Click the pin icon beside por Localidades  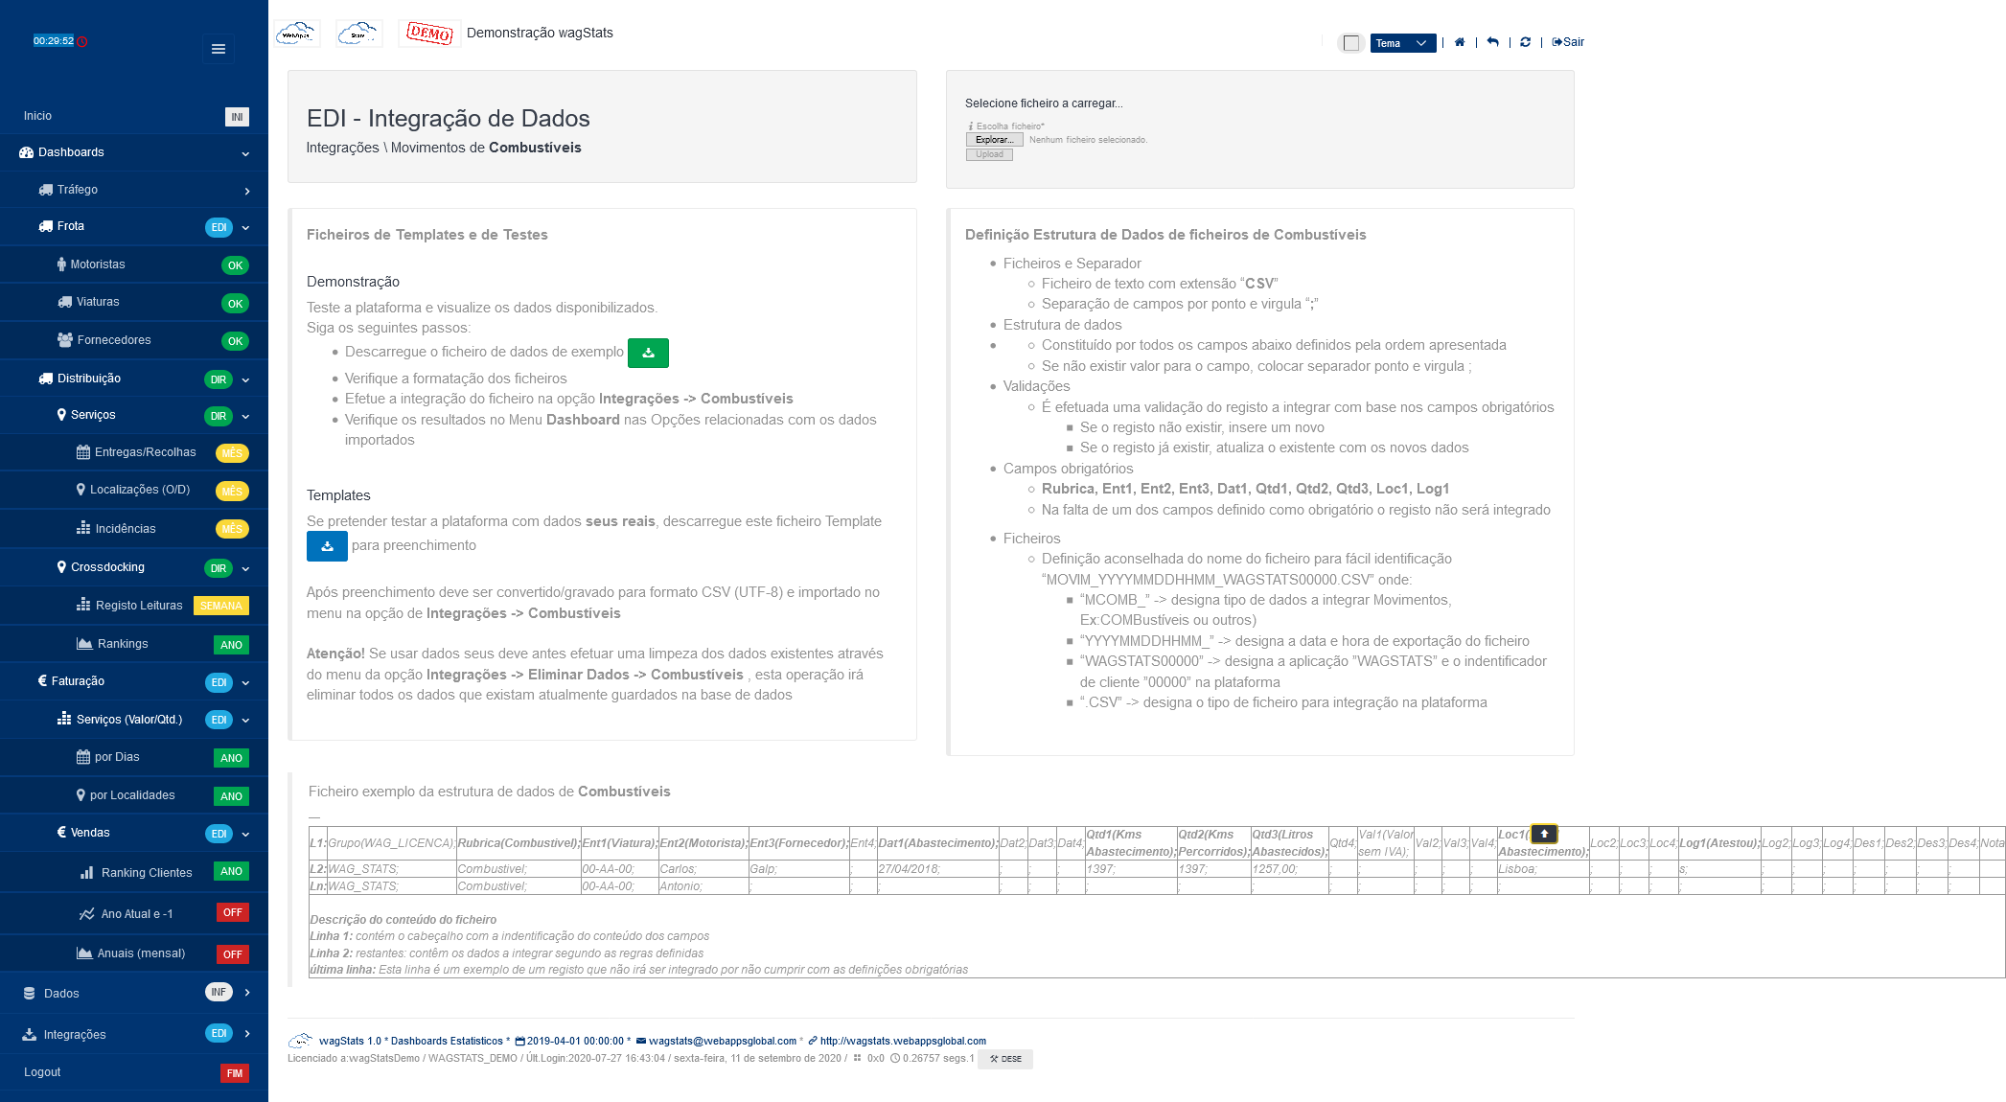(x=81, y=794)
